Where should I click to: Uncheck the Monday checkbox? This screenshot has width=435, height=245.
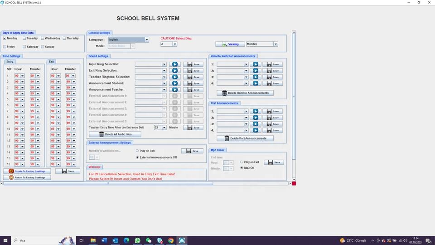[x=5, y=39]
